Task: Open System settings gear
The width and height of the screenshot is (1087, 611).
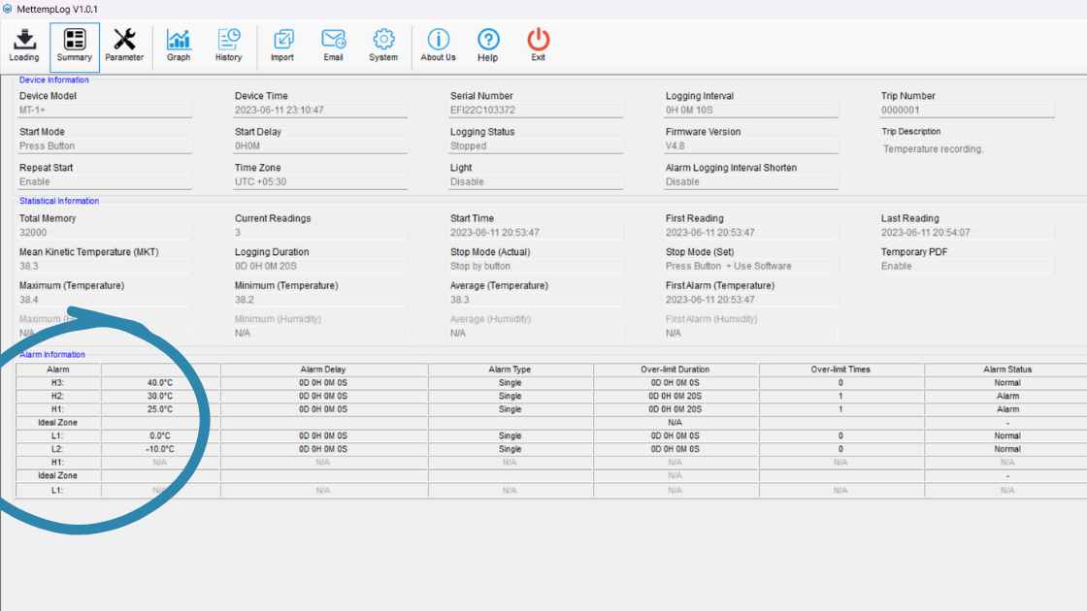Action: 383,45
